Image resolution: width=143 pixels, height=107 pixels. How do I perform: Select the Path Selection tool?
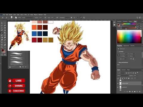pyautogui.click(x=5, y=42)
